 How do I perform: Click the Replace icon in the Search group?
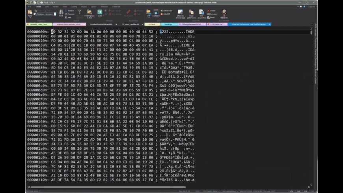tap(66, 11)
